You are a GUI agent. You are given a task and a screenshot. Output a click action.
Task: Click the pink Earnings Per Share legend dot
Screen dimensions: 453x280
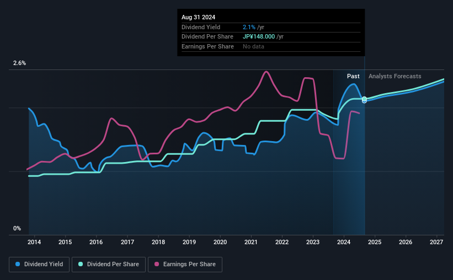click(x=157, y=264)
